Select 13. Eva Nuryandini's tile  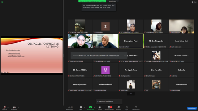(156, 41)
